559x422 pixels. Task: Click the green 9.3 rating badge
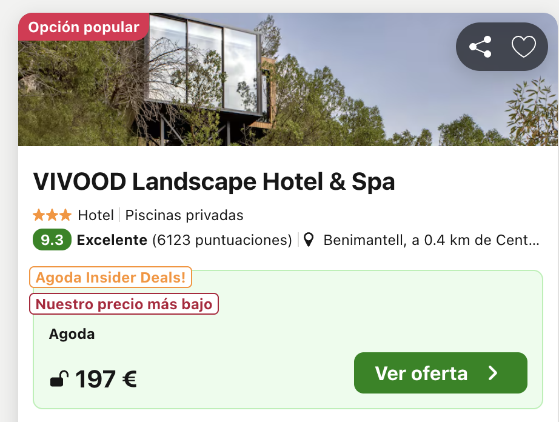(x=52, y=239)
